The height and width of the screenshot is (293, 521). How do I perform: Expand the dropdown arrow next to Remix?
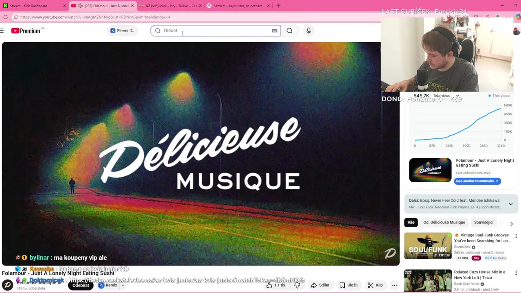(123, 285)
